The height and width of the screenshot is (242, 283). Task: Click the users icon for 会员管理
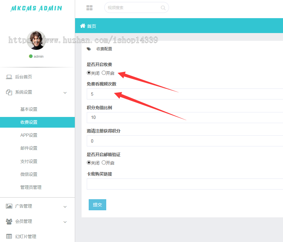click(x=9, y=221)
